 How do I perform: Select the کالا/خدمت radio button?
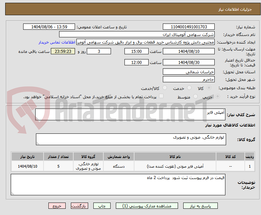click(x=165, y=88)
